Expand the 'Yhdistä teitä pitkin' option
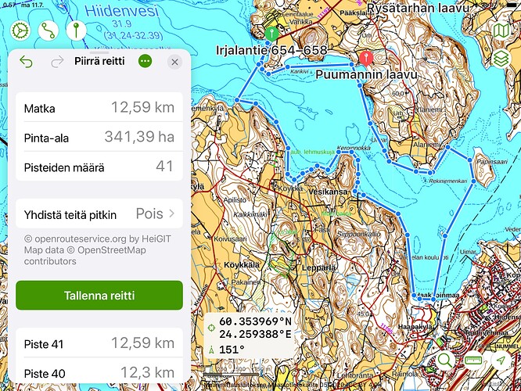The width and height of the screenshot is (521, 391). [99, 213]
